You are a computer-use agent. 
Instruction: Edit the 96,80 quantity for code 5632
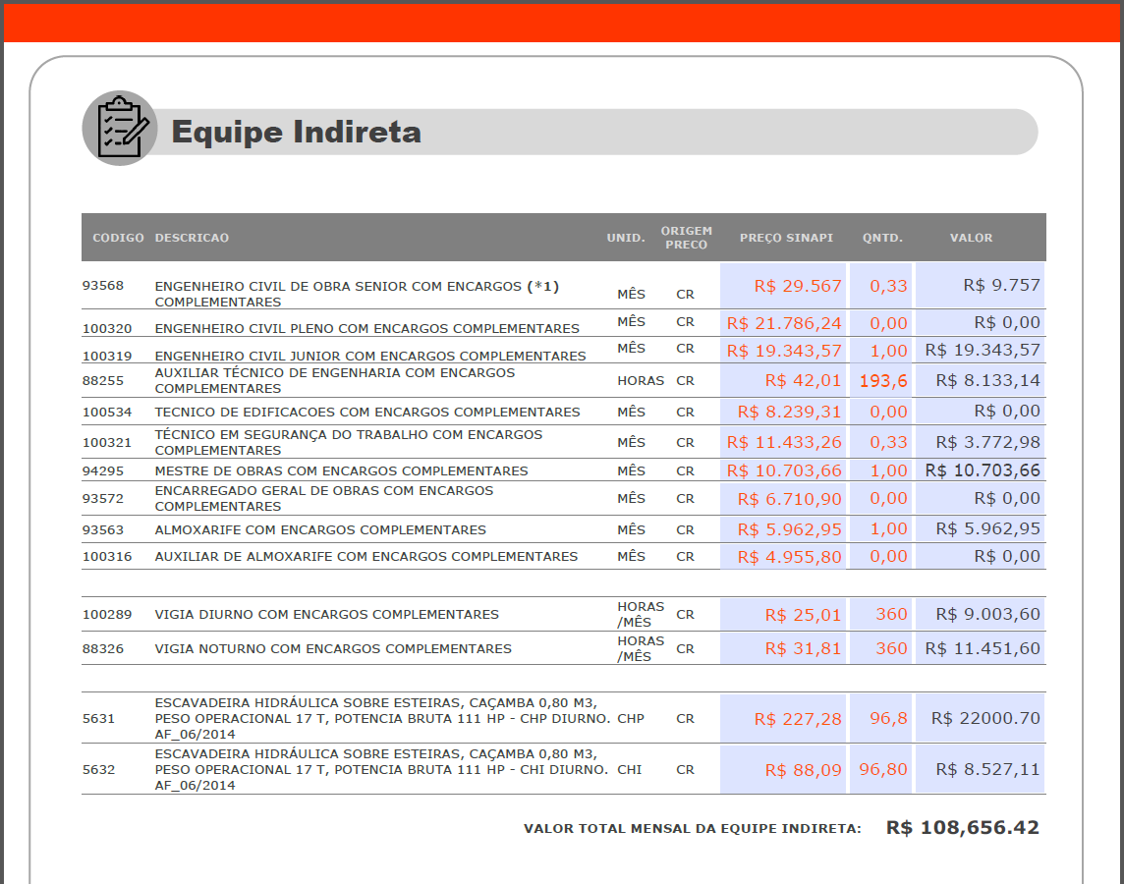(x=881, y=769)
